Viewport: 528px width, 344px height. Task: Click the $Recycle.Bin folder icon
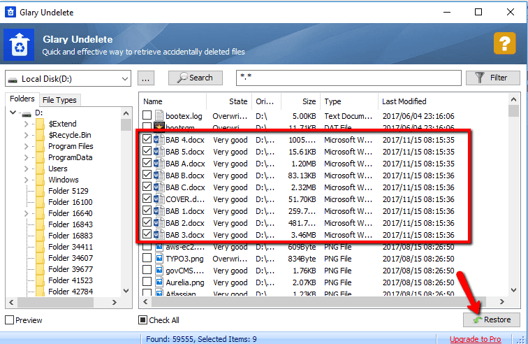[40, 135]
